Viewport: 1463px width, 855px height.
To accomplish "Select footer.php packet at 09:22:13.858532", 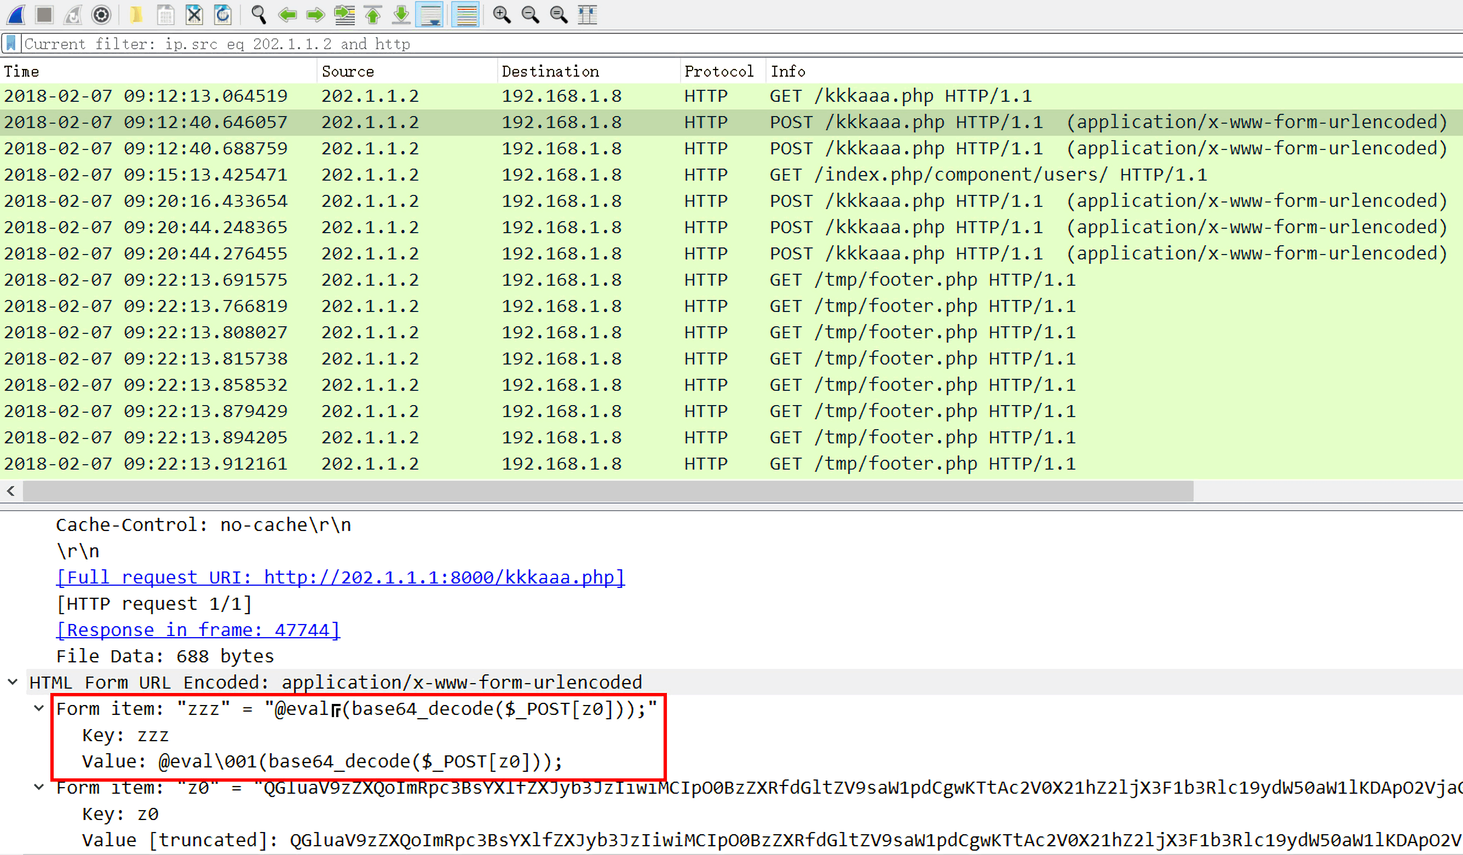I will [732, 385].
